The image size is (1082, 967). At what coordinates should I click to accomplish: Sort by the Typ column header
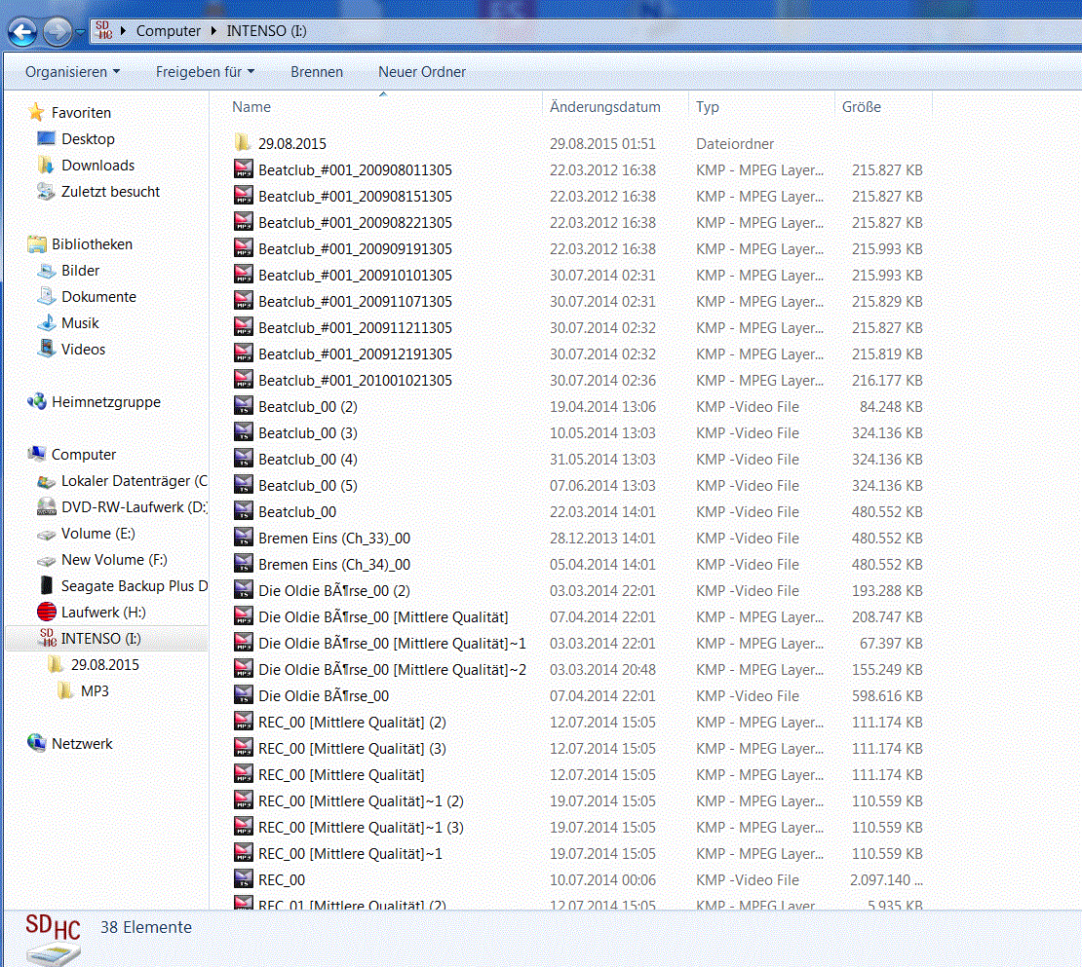point(708,107)
